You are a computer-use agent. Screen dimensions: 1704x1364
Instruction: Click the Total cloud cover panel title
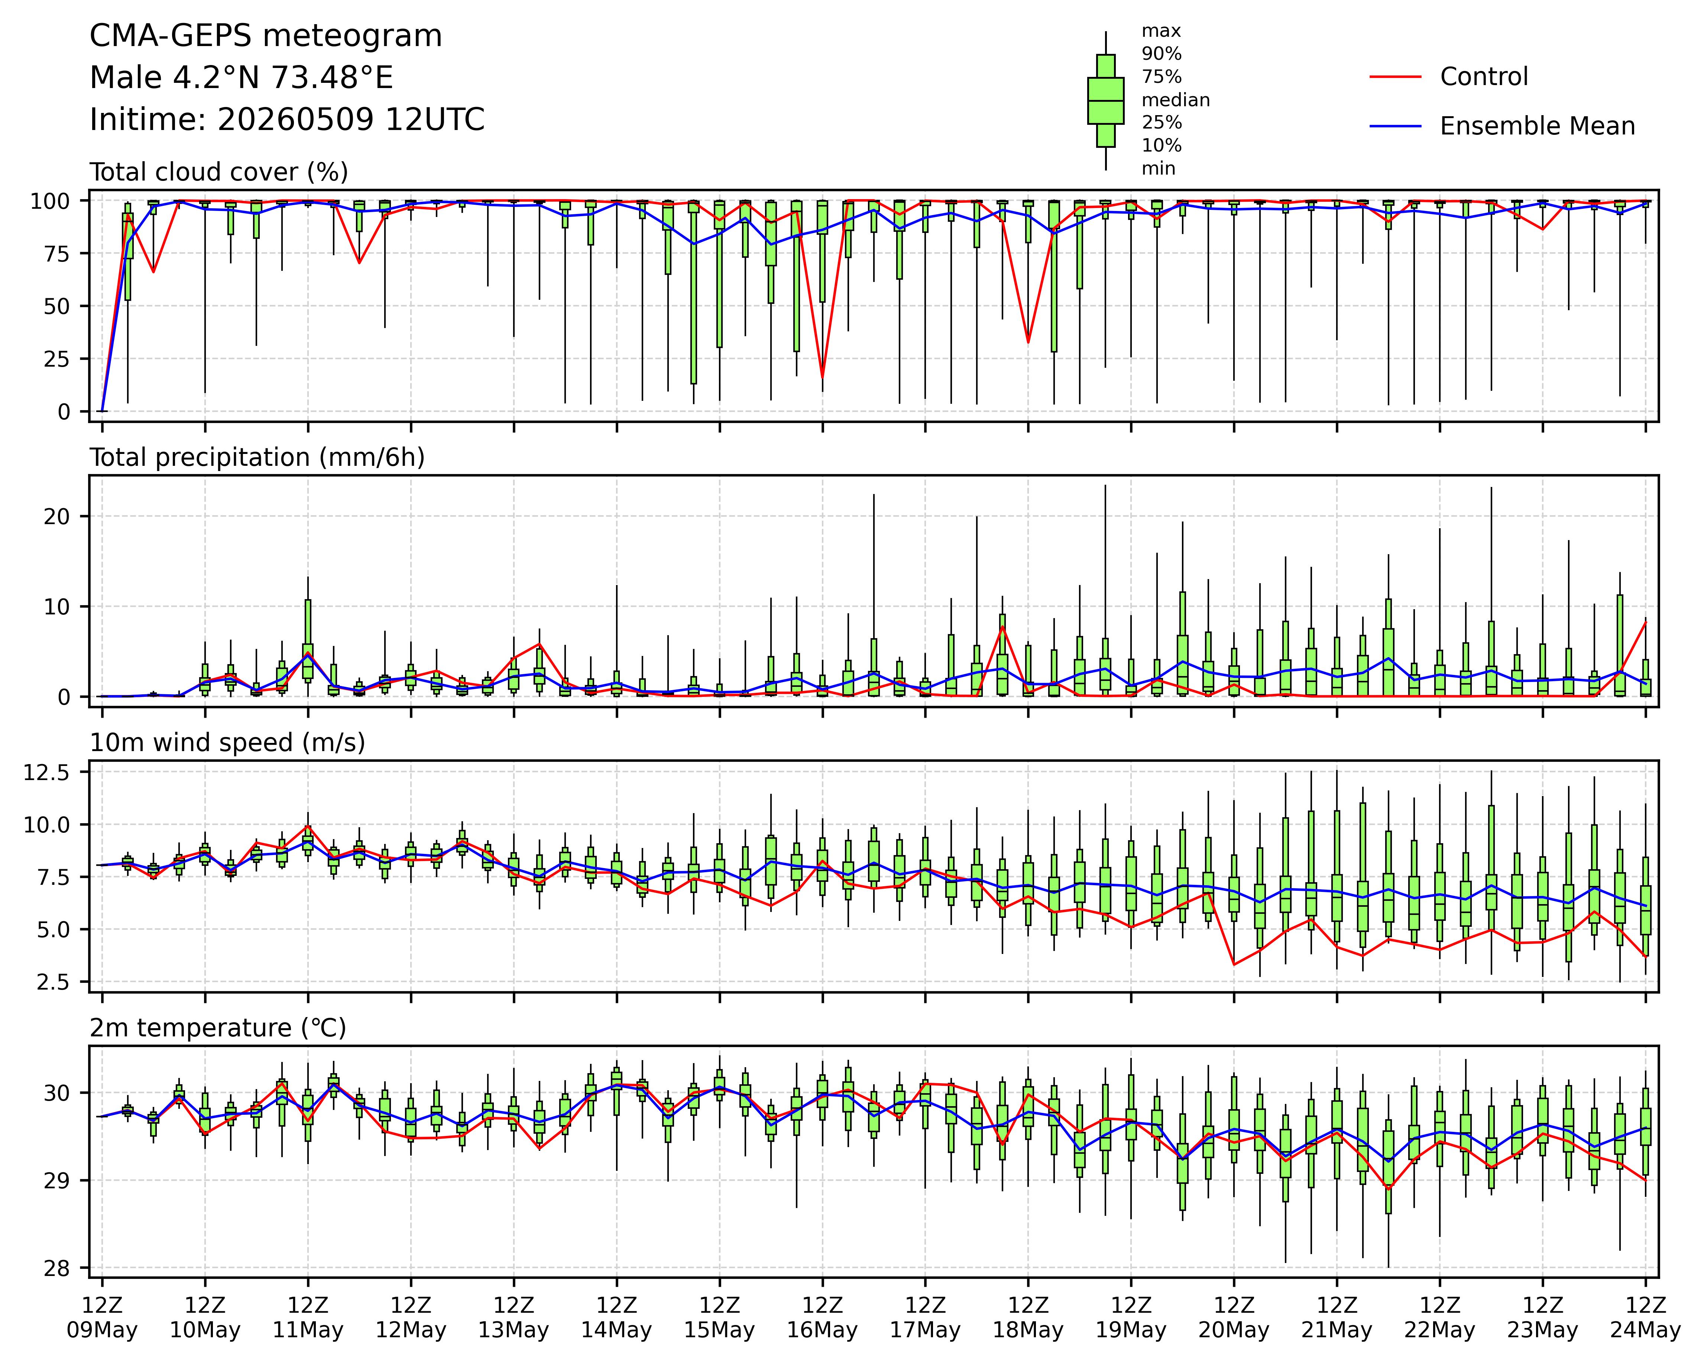coord(219,172)
